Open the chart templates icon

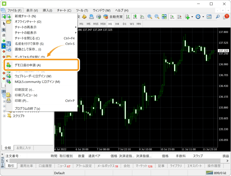pyautogui.click(x=209, y=17)
